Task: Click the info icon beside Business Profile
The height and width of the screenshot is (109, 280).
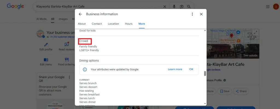Action: click(x=225, y=80)
